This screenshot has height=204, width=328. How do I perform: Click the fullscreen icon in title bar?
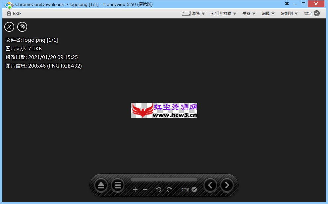click(287, 4)
